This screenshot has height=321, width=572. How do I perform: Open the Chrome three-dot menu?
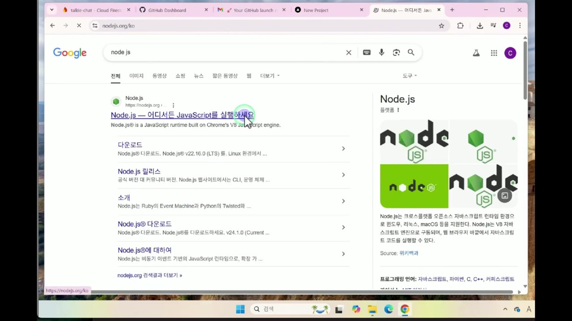tap(520, 26)
